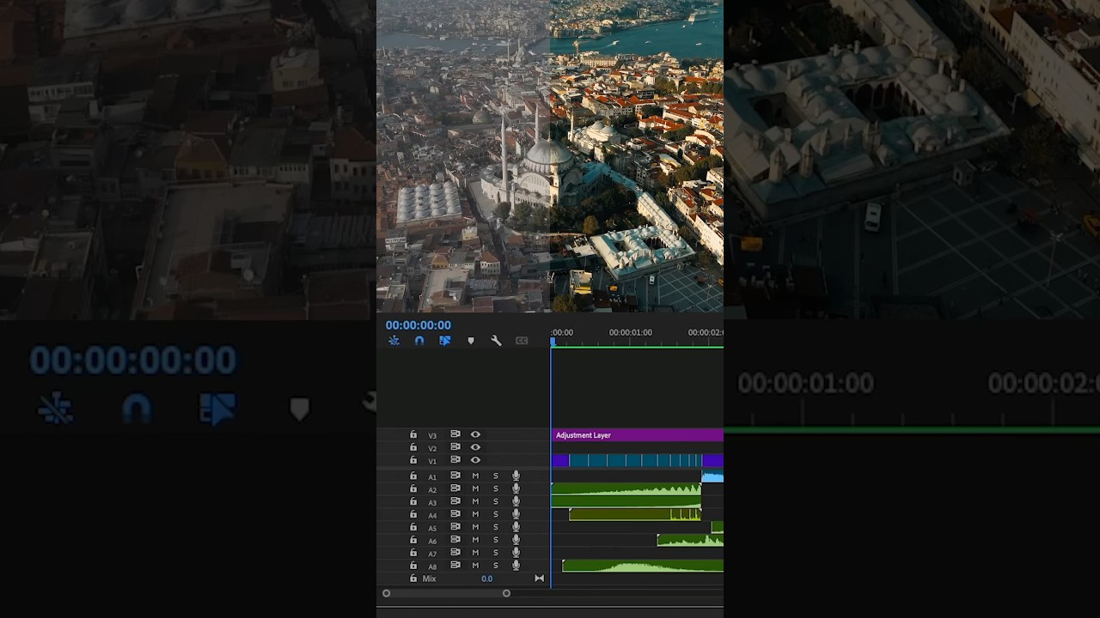1100x618 pixels.
Task: Target the V3 track label
Action: 432,436
